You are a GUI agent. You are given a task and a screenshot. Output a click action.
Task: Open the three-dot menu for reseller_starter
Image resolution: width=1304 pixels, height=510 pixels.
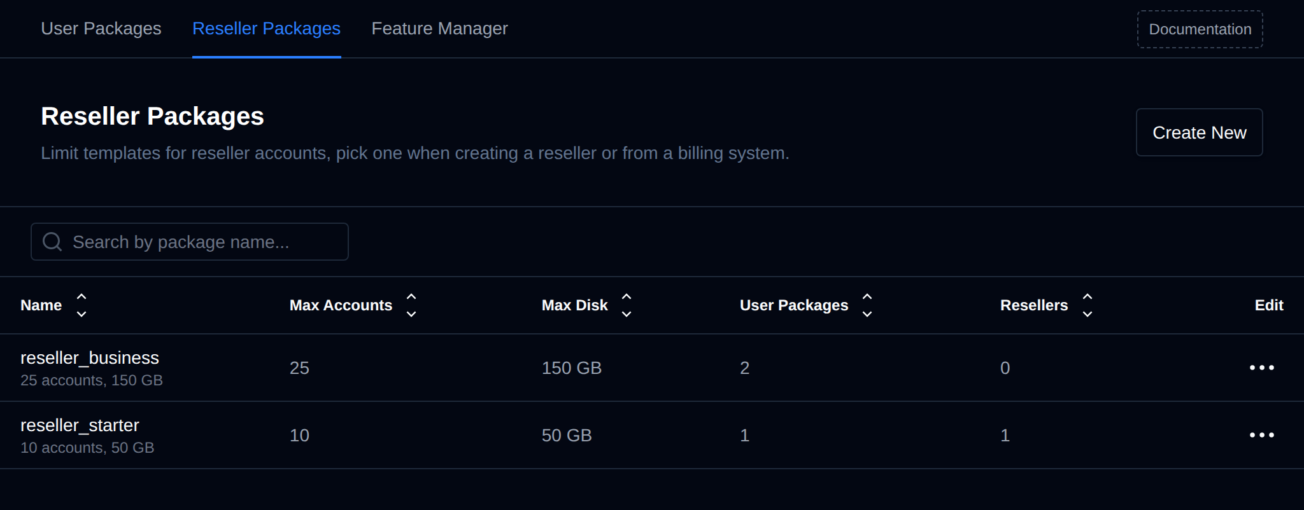tap(1261, 435)
